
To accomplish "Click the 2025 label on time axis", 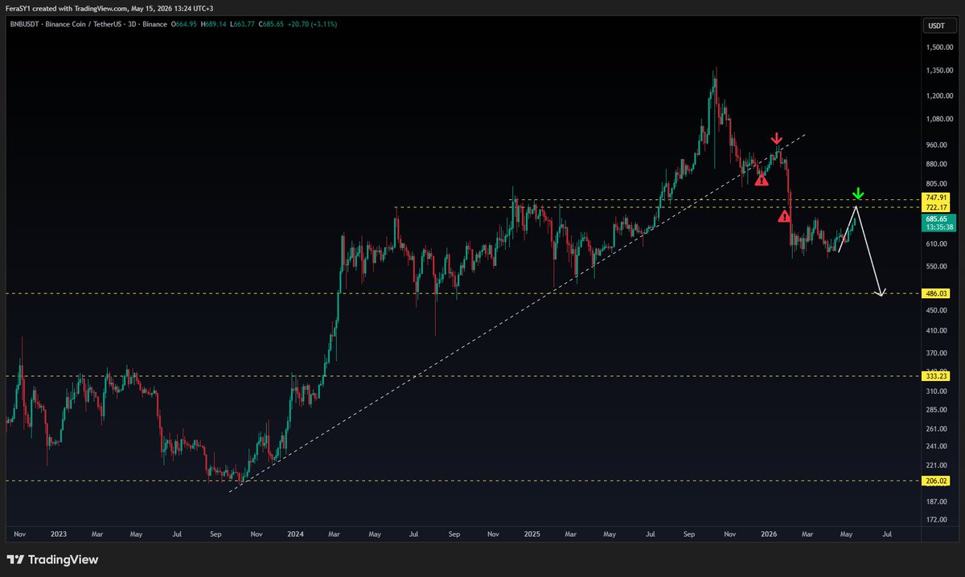I will (532, 534).
